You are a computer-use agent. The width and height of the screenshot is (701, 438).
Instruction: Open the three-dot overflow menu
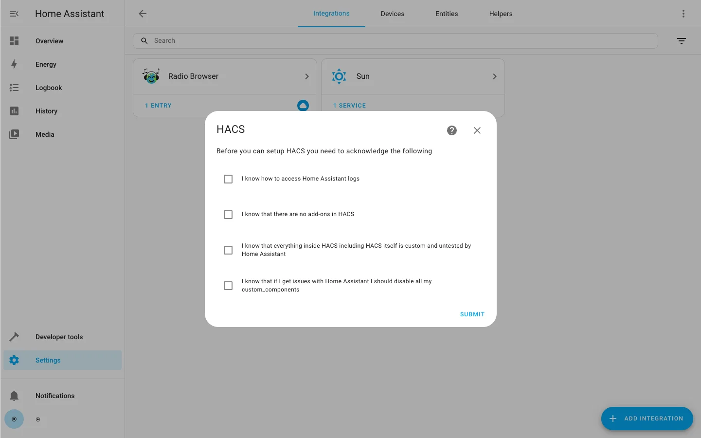(683, 14)
